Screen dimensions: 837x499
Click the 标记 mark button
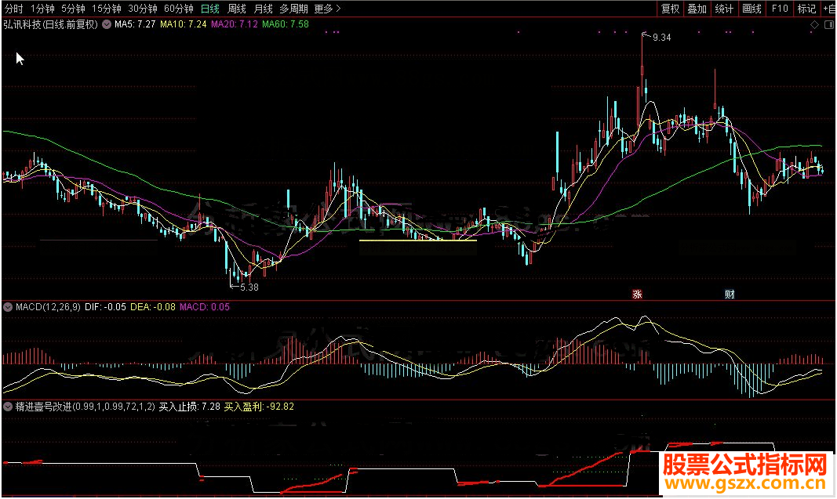point(806,9)
